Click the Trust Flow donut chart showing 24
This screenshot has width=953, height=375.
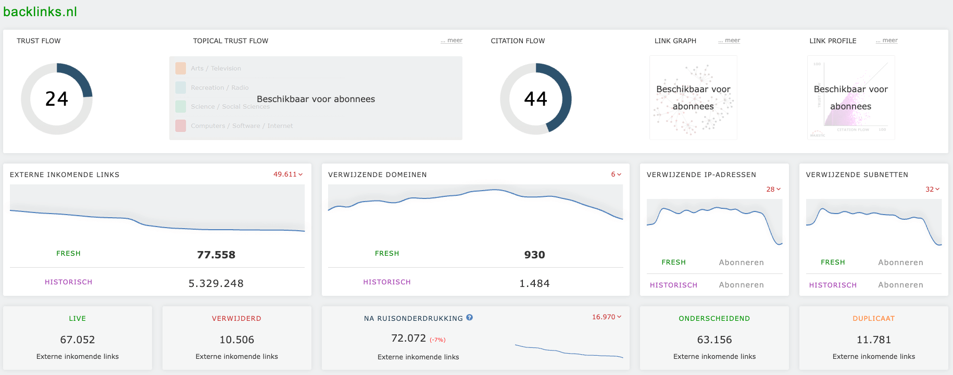(57, 99)
